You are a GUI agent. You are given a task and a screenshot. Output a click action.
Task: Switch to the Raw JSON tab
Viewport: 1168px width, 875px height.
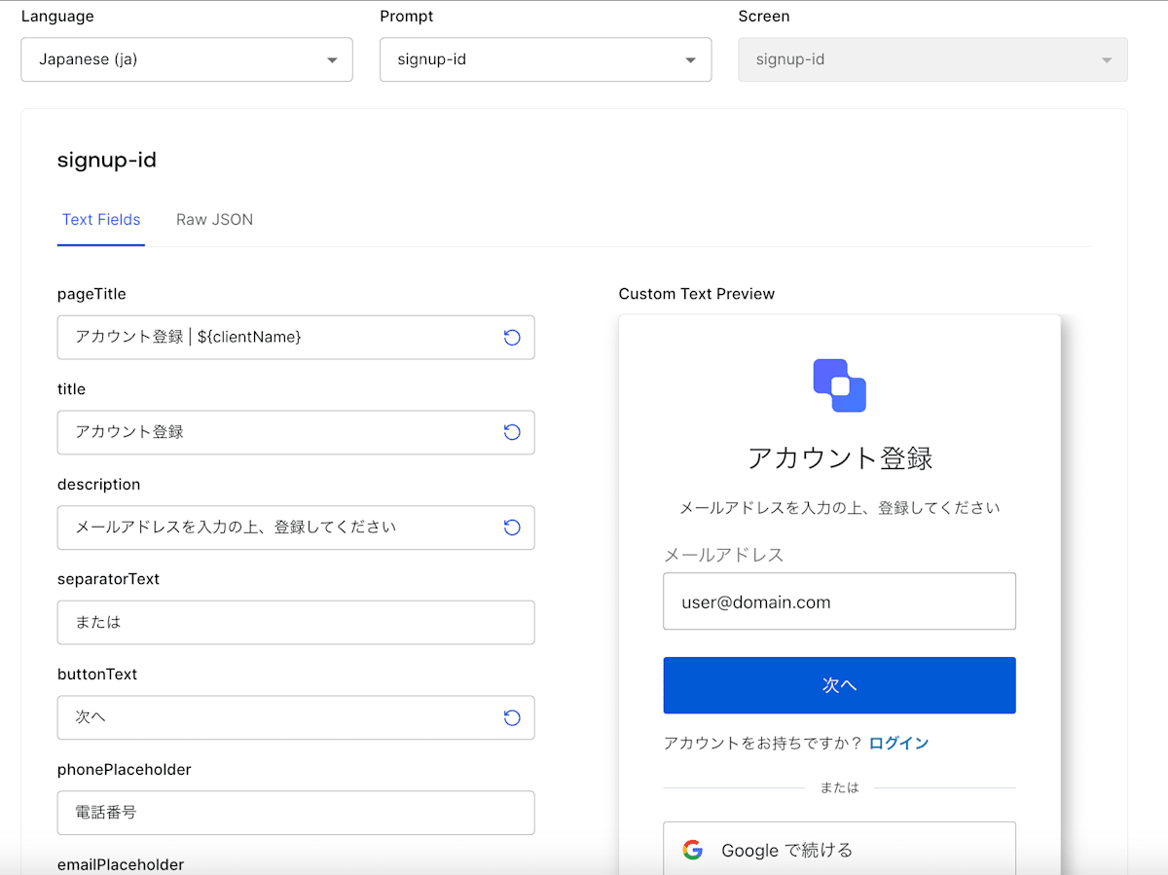(x=214, y=220)
